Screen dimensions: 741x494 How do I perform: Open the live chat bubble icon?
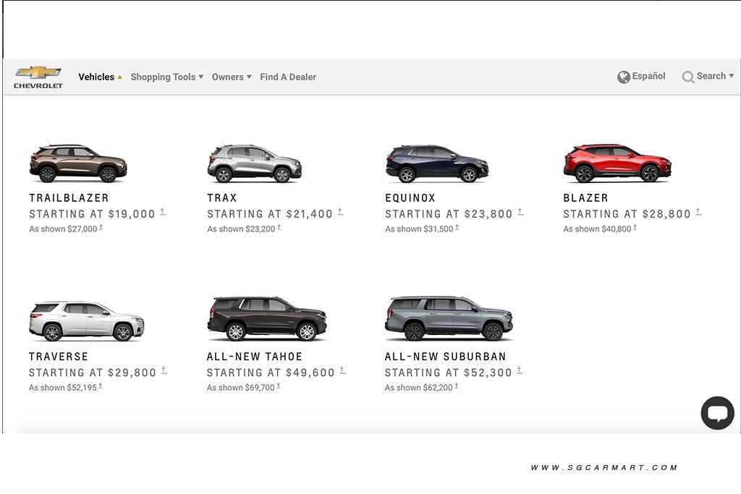click(x=717, y=413)
